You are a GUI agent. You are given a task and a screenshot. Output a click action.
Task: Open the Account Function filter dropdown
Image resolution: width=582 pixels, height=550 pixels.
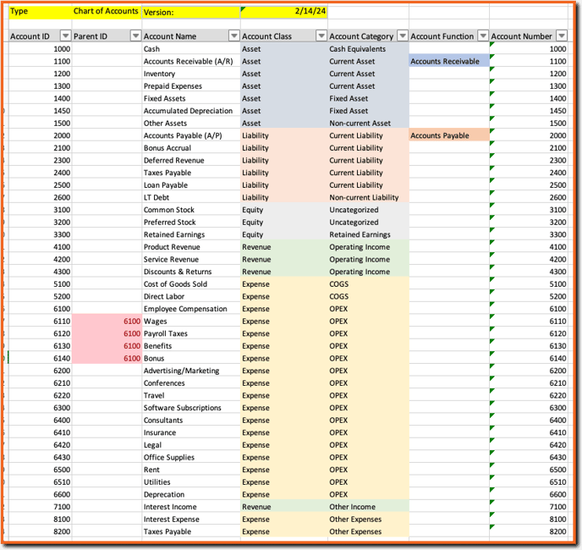point(482,36)
